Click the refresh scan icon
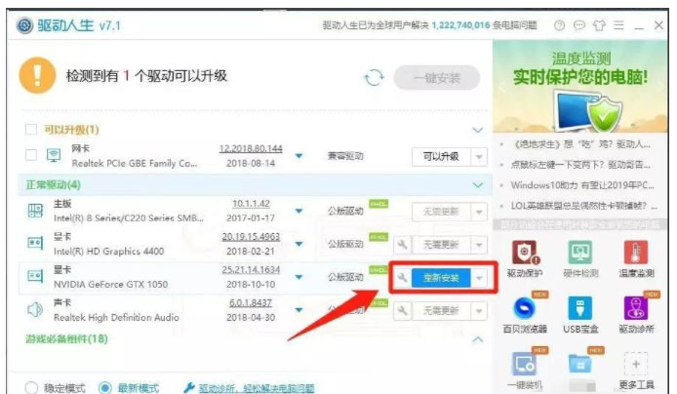Screen dimensions: 677x394 pos(374,78)
